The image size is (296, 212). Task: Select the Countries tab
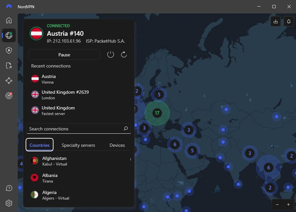39,145
